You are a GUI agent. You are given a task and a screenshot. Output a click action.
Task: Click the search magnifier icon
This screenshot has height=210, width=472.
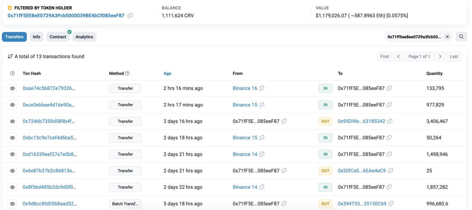click(461, 37)
